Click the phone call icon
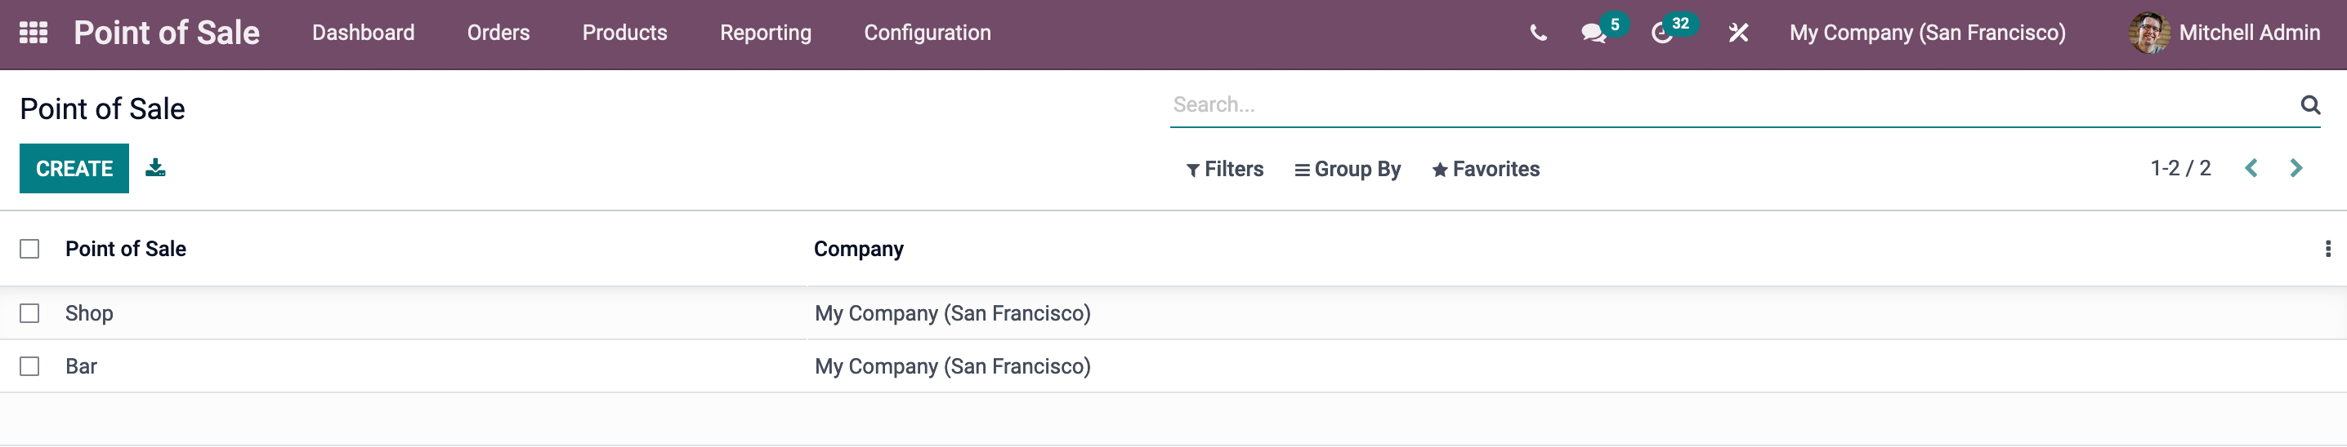The height and width of the screenshot is (447, 2347). tap(1538, 33)
